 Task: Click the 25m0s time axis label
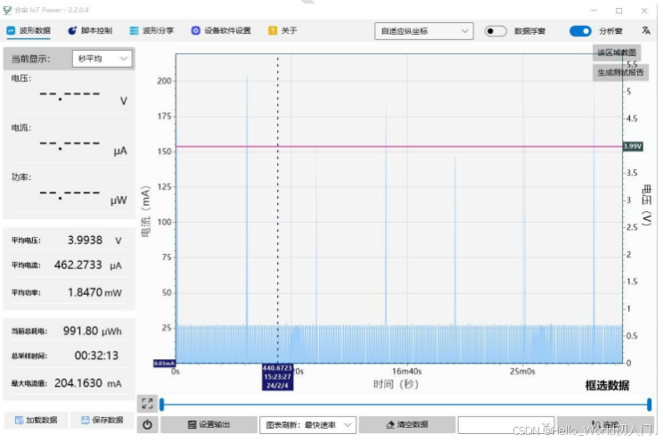[x=522, y=371]
